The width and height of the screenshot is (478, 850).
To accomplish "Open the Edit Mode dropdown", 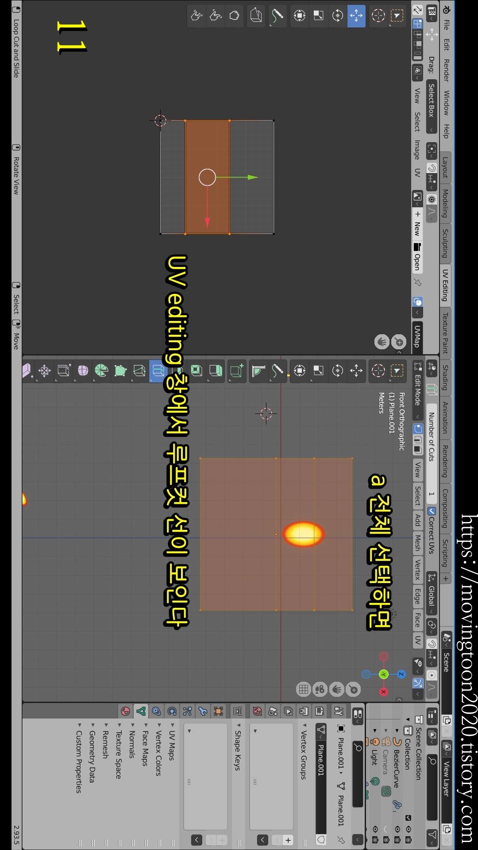I will click(x=417, y=390).
